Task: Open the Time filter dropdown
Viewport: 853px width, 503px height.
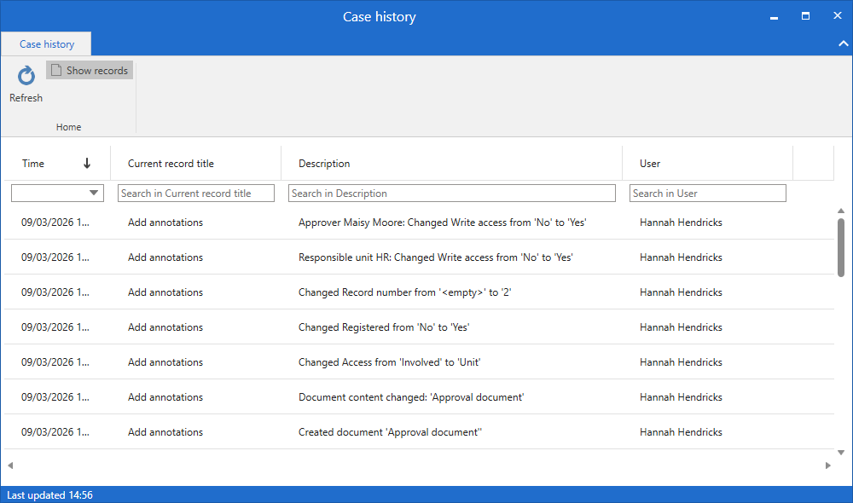Action: pyautogui.click(x=94, y=193)
